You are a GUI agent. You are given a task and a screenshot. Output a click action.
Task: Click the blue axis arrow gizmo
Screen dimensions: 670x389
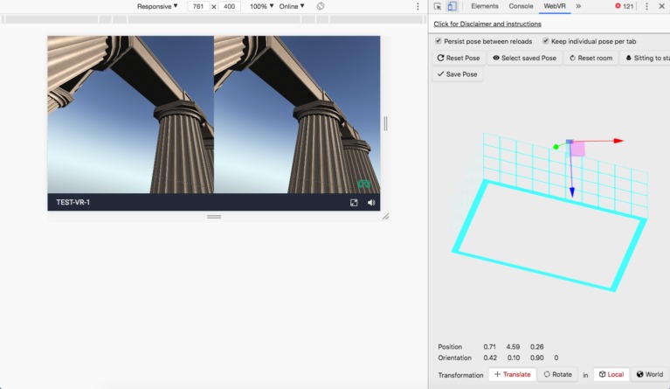[x=571, y=192]
